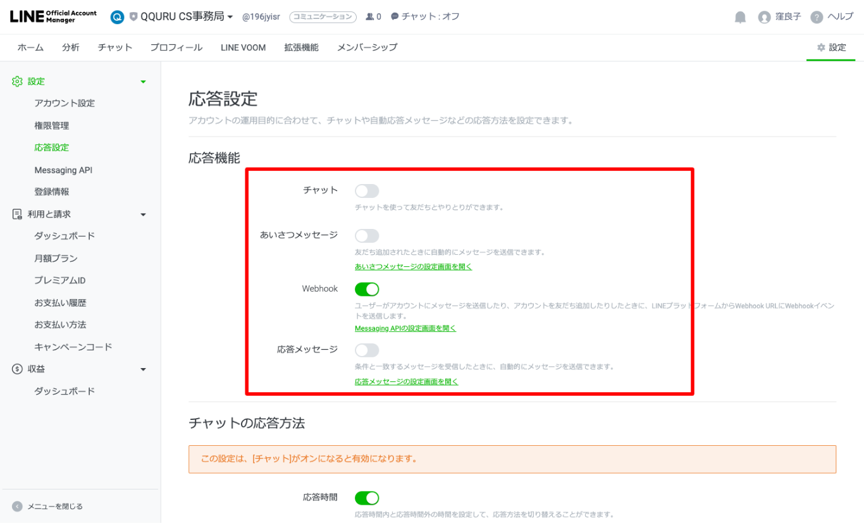Click the help question mark icon
This screenshot has height=523, width=864.
817,17
